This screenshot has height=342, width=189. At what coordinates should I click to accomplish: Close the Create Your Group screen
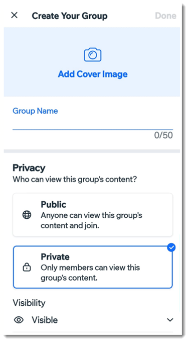(x=15, y=15)
